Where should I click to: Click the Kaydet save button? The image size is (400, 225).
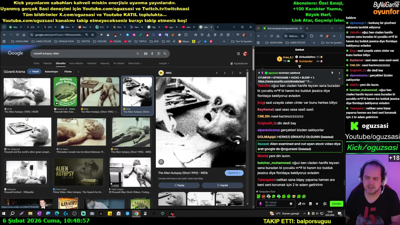pyautogui.click(x=222, y=185)
